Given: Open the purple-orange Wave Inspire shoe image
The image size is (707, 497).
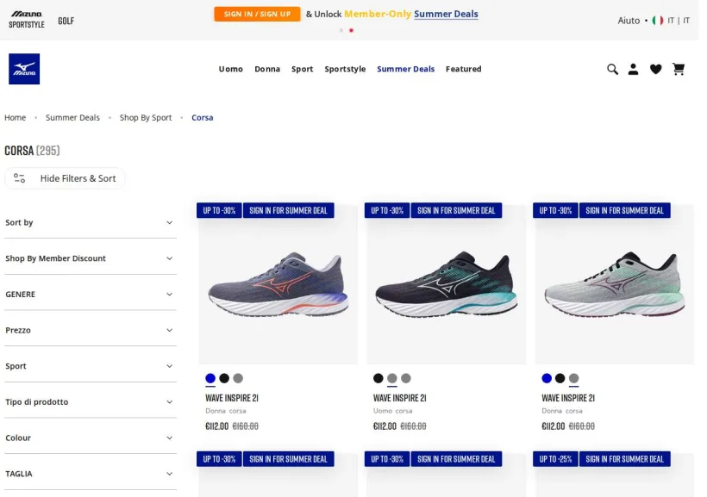Looking at the screenshot, I should (x=278, y=285).
